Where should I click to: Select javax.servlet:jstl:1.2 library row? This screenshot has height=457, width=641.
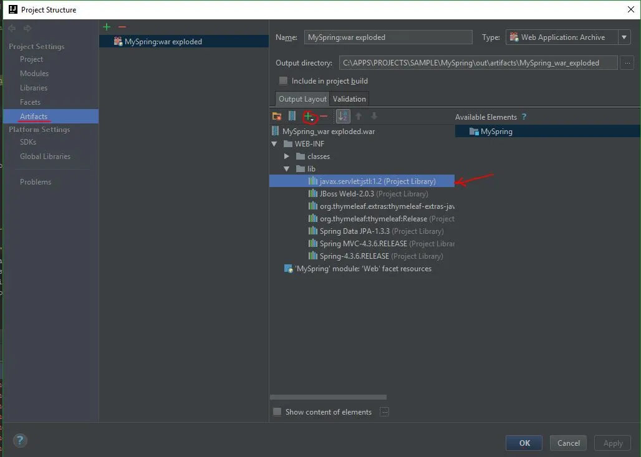[362, 181]
